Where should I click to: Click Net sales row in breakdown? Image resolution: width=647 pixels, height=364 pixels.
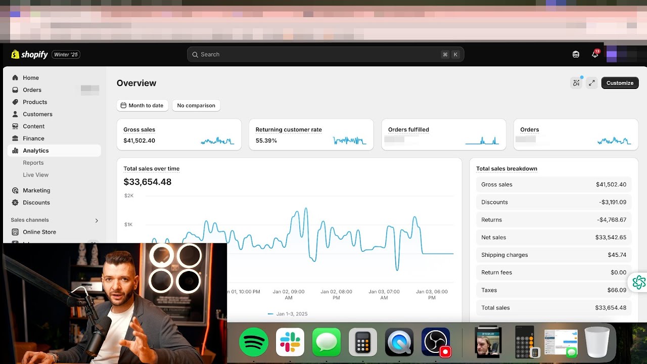tap(554, 238)
